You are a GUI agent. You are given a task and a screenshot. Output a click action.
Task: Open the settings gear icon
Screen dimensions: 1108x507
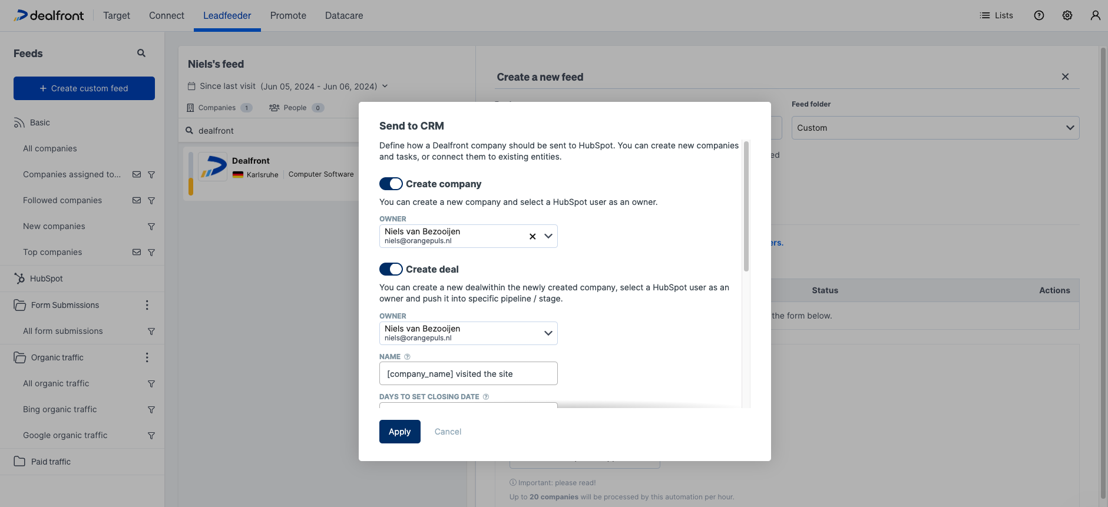point(1067,15)
